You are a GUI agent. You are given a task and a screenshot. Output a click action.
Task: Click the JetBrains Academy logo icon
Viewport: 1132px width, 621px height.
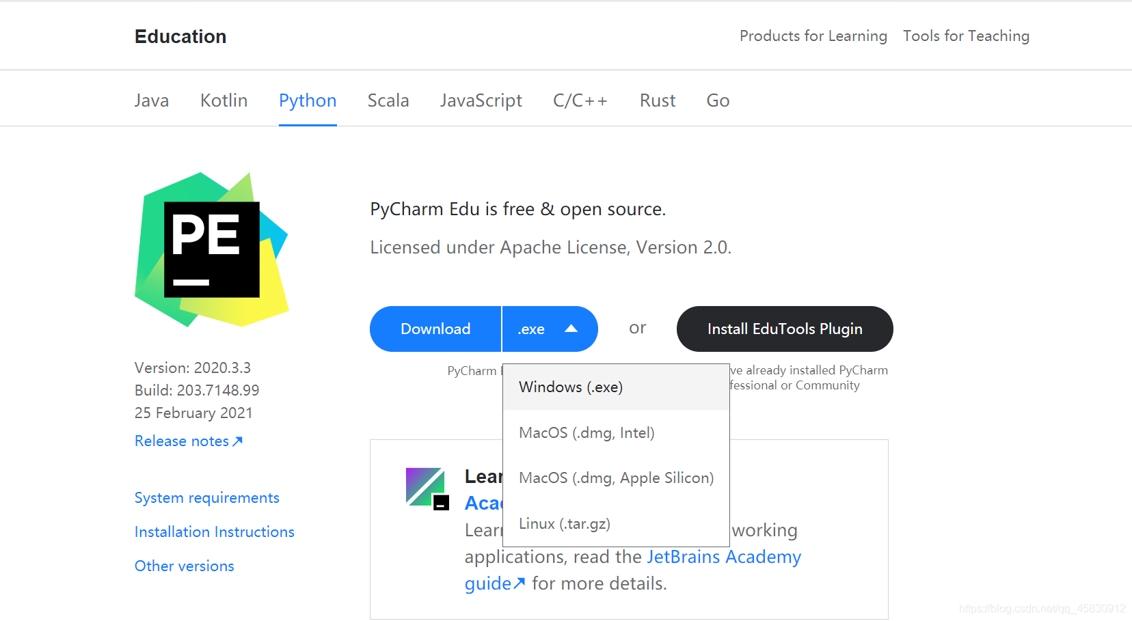[427, 488]
